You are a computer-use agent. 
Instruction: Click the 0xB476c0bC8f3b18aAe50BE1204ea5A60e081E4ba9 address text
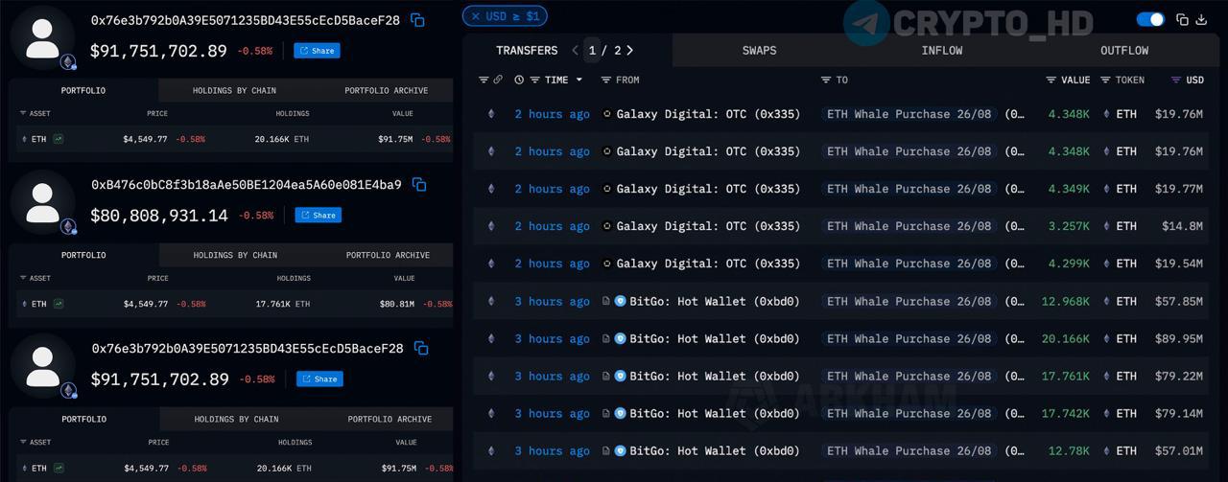click(247, 184)
